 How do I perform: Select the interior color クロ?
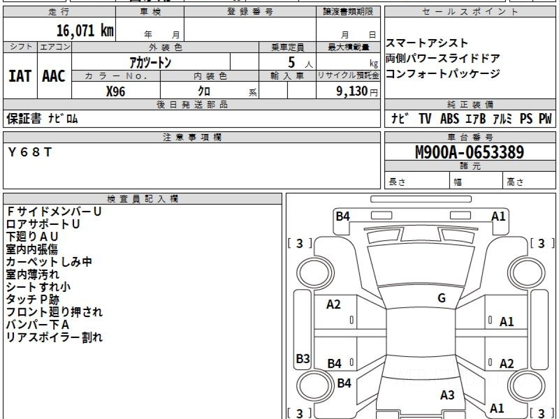[x=204, y=91]
